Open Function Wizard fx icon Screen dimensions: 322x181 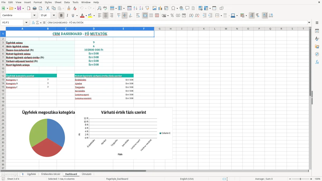click(33, 23)
